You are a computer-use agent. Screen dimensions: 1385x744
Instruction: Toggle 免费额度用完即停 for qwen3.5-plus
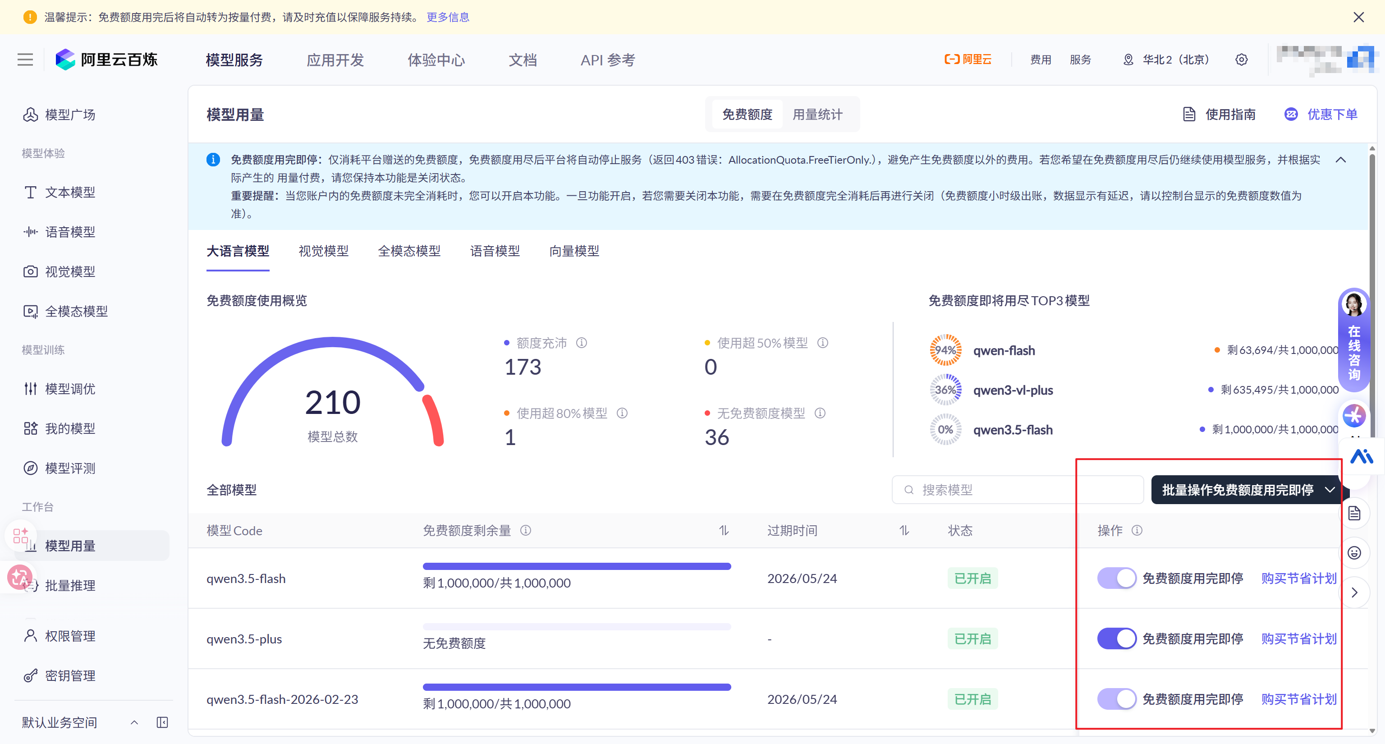(x=1116, y=638)
